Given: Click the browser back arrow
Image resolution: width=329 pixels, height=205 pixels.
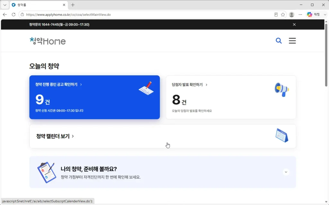Looking at the screenshot, I should 5,14.
